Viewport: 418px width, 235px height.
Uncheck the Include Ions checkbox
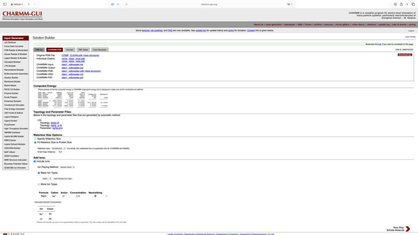(35, 162)
